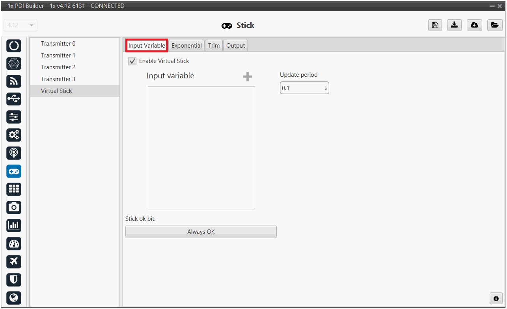
Task: Select Transmitter 2 in the list
Action: (58, 67)
